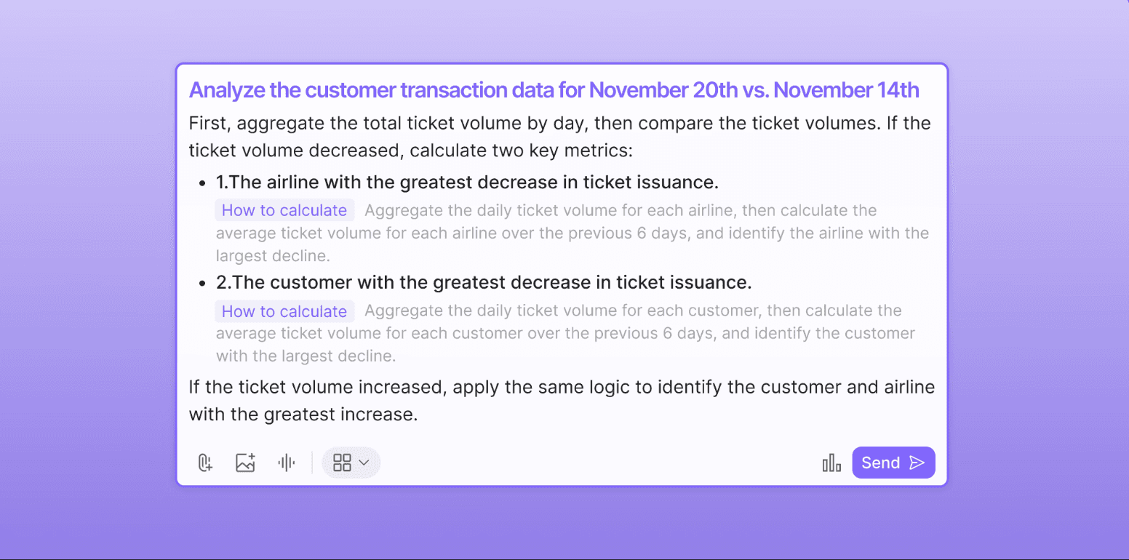This screenshot has height=560, width=1129.
Task: Click the bullet dot before the airline item
Action: (x=203, y=182)
